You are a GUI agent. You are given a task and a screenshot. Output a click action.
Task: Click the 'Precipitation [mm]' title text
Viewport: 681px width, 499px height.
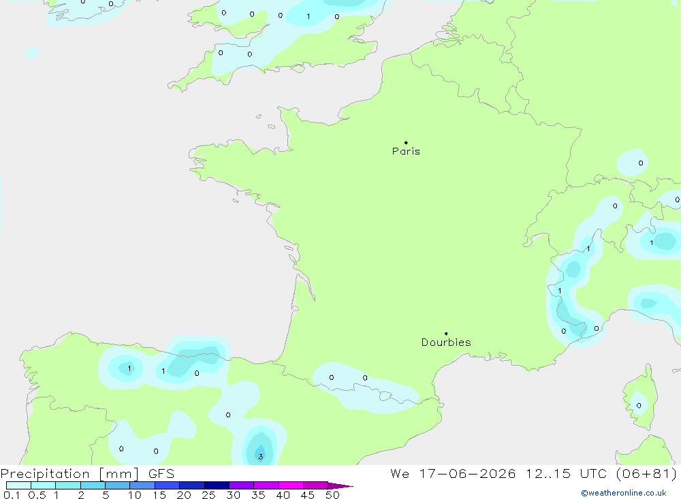(69, 474)
